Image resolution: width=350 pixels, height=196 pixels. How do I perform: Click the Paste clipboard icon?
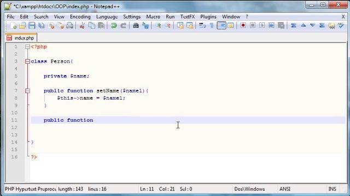101,26
